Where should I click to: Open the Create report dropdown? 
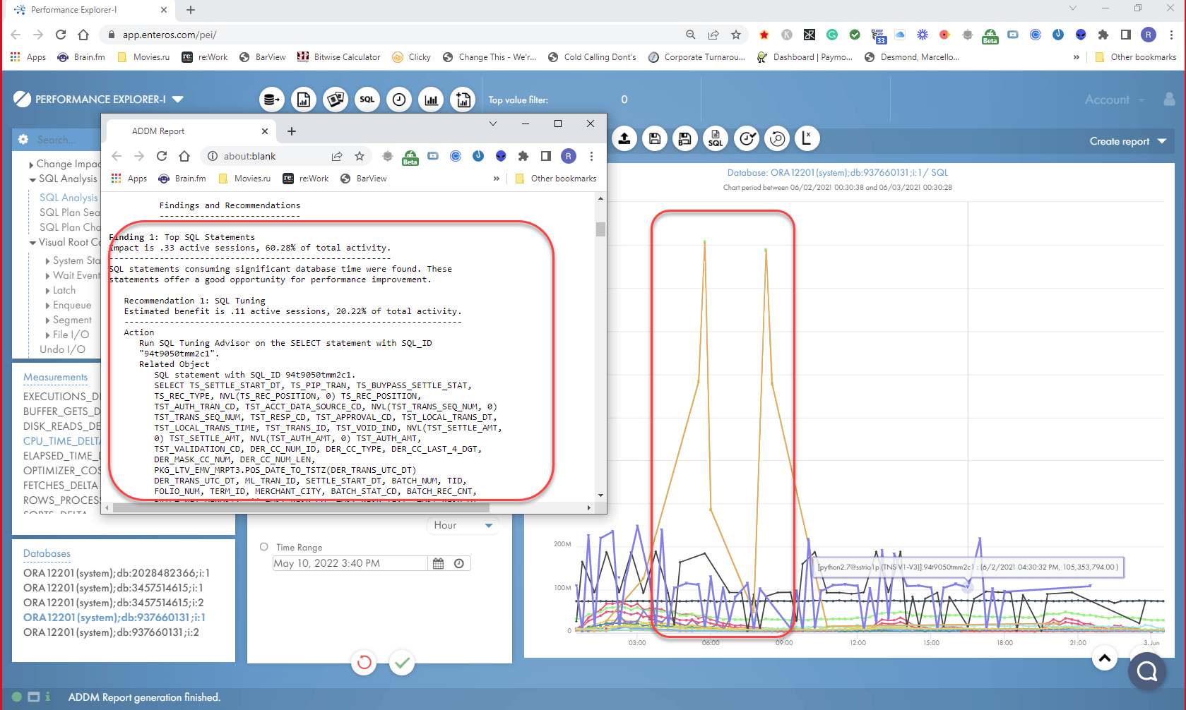[1127, 141]
